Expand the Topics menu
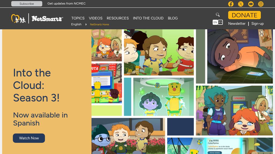275x154 pixels. [x=78, y=18]
